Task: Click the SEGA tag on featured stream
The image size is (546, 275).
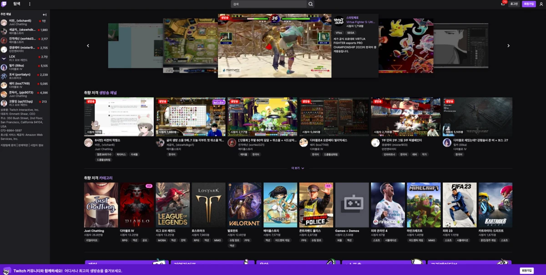Action: 351,33
